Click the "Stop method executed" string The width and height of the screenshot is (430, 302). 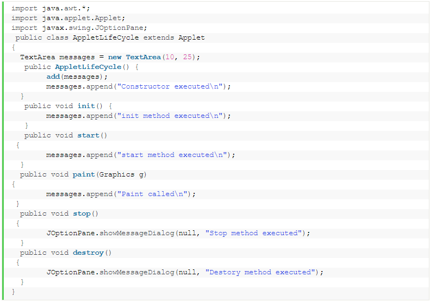[253, 233]
